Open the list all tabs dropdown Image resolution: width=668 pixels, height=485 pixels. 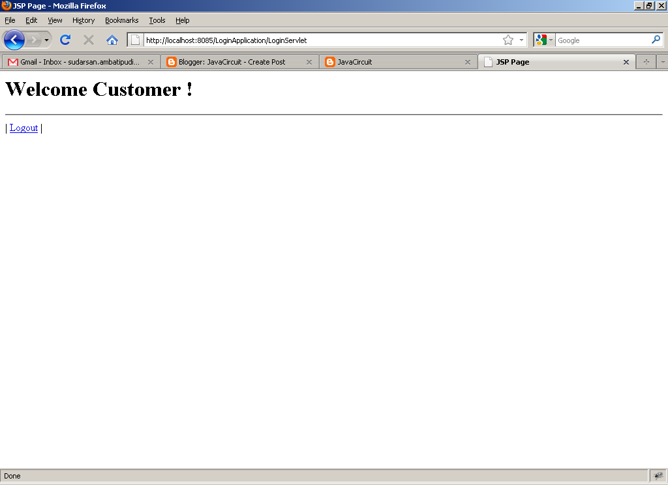coord(663,62)
